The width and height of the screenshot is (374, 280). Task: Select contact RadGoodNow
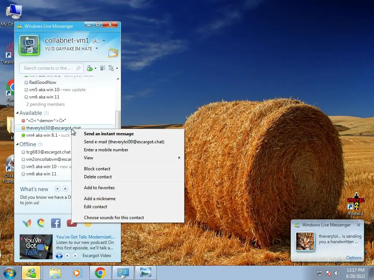coord(42,82)
